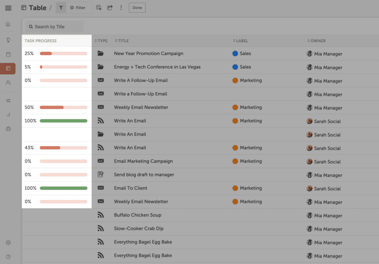The image size is (379, 264).
Task: Open table column settings icon
Action: 99,8
